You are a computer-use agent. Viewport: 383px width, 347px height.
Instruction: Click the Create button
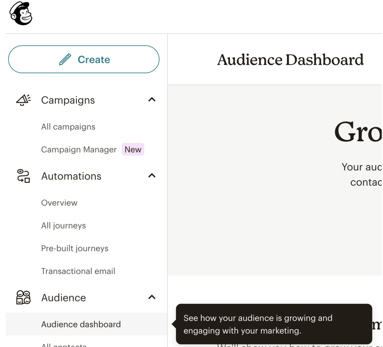tap(84, 59)
